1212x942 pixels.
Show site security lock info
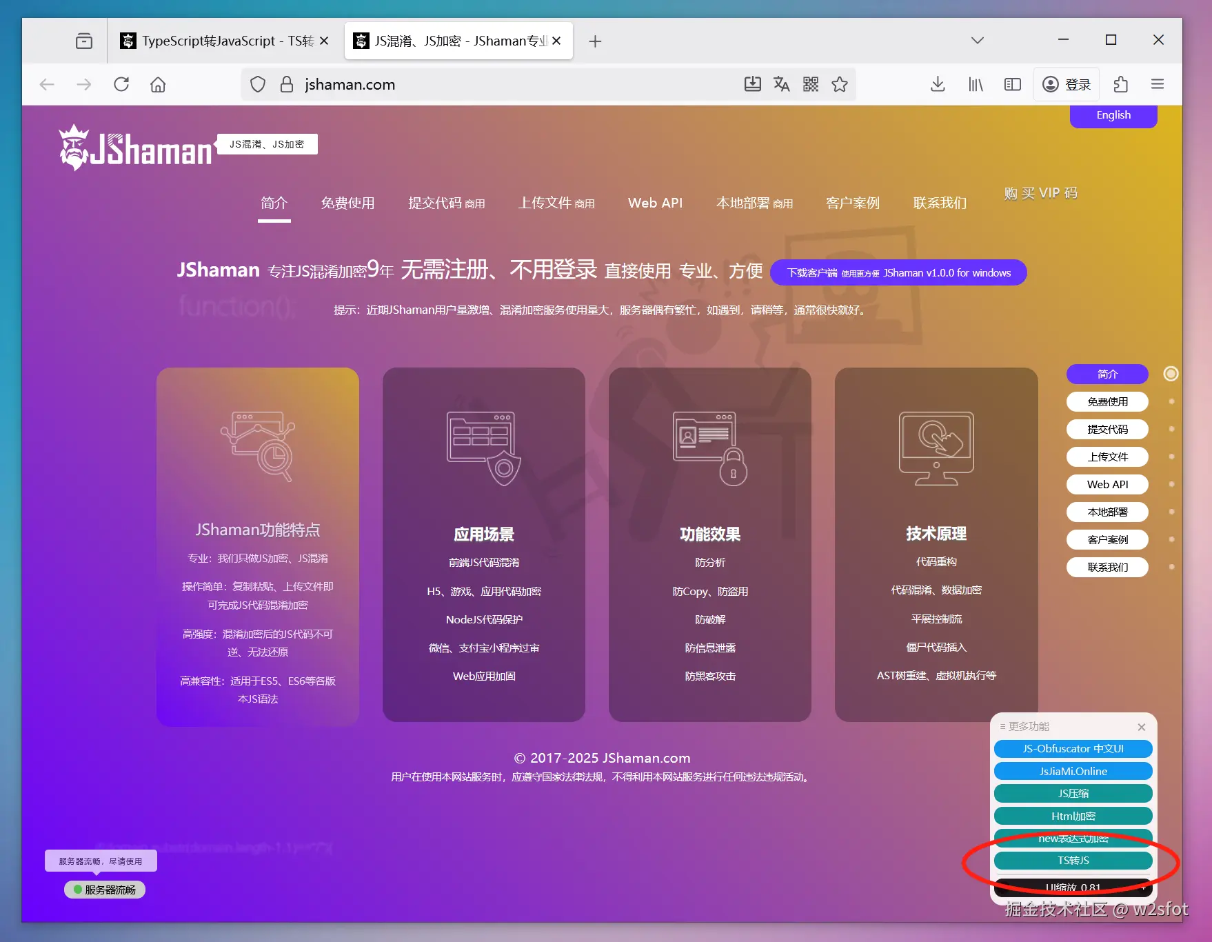click(x=287, y=85)
